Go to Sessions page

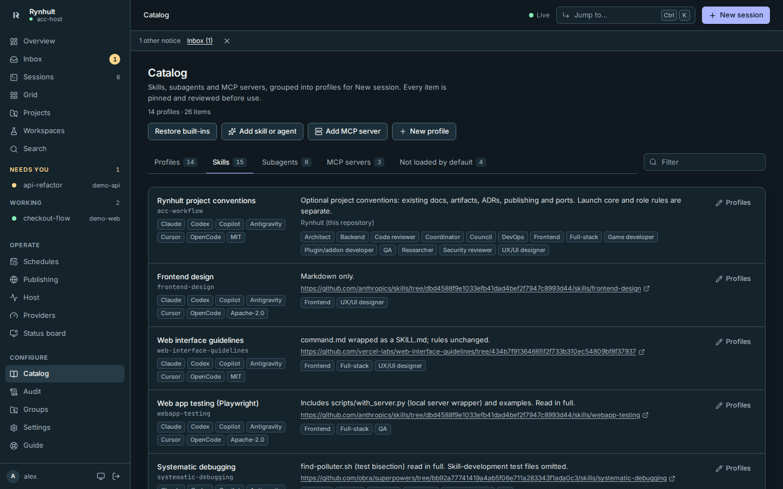point(65,77)
